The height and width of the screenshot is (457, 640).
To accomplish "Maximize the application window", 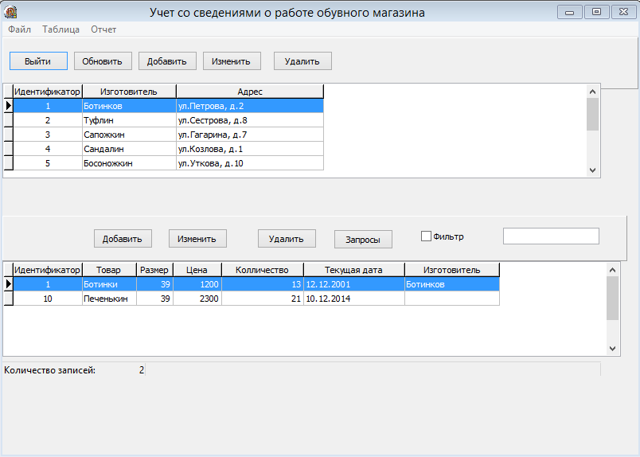I will coord(596,12).
